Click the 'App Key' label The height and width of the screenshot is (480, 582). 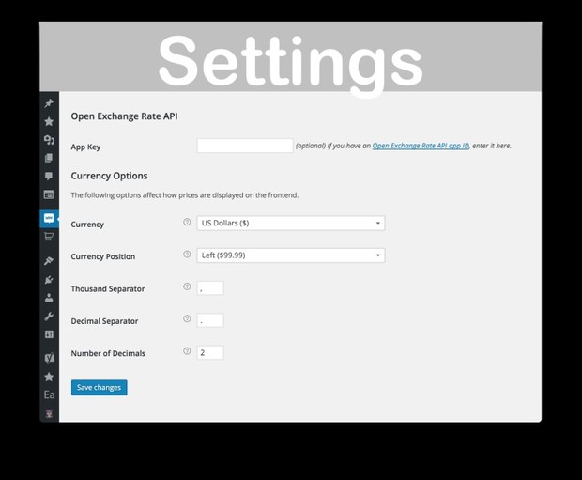coord(85,147)
